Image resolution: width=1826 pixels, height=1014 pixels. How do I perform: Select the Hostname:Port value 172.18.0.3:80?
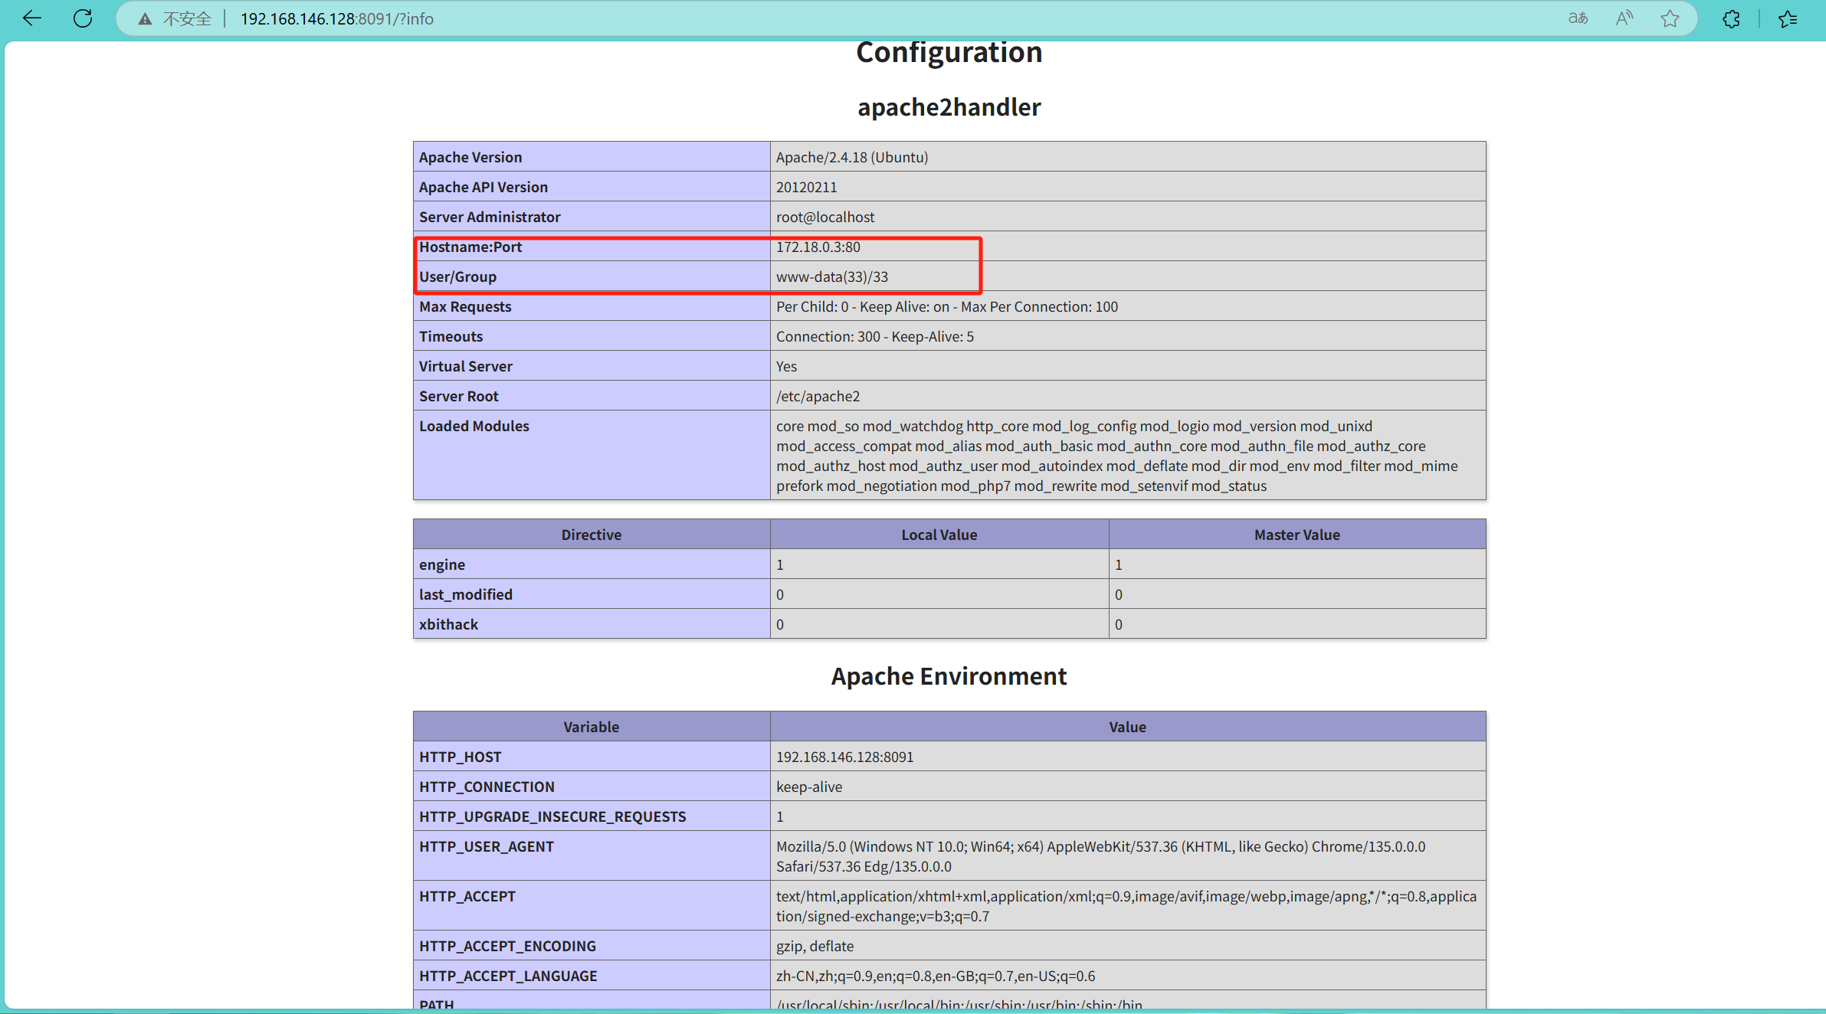pos(818,247)
